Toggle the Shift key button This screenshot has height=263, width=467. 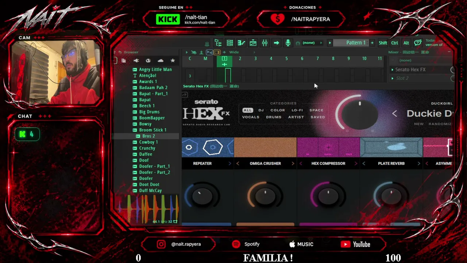(383, 43)
